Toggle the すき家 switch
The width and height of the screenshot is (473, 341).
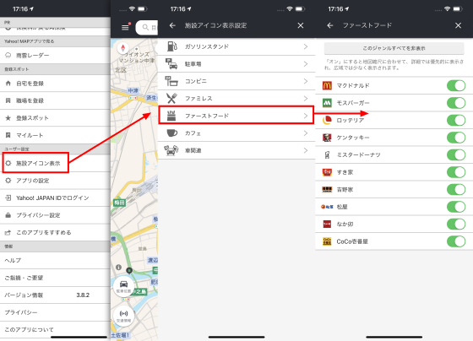(x=456, y=172)
